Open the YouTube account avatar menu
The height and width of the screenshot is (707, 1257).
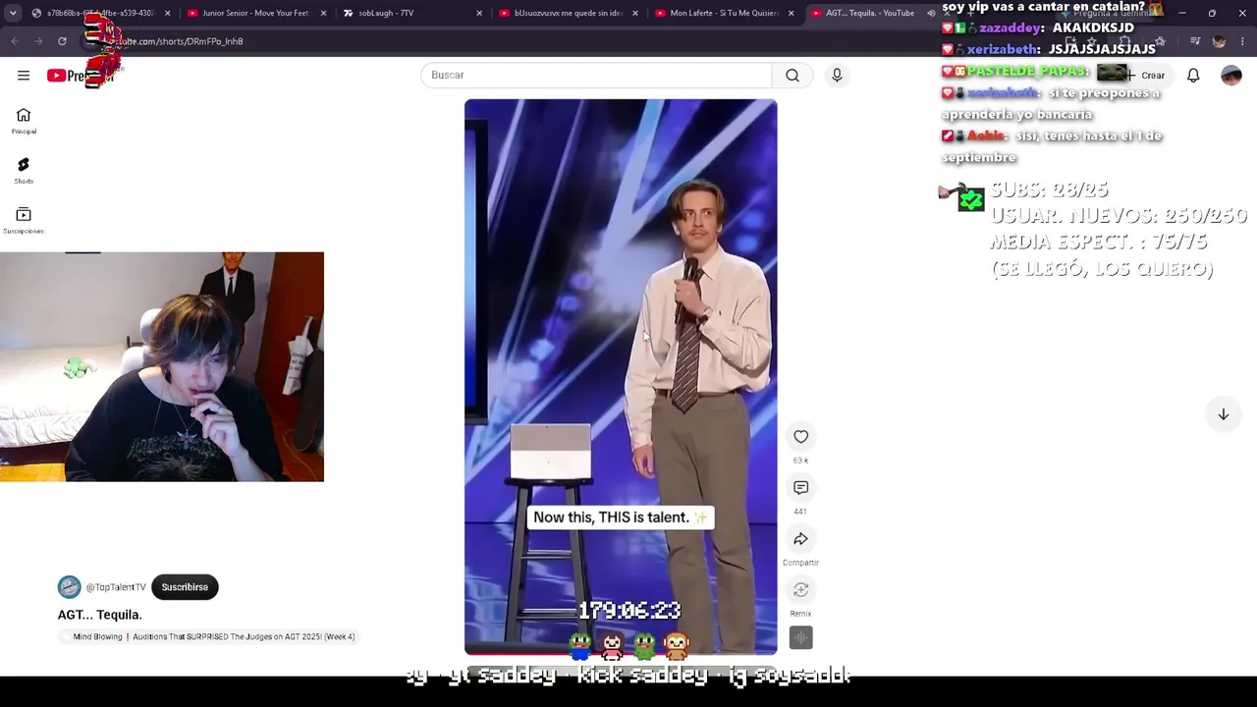(1231, 76)
